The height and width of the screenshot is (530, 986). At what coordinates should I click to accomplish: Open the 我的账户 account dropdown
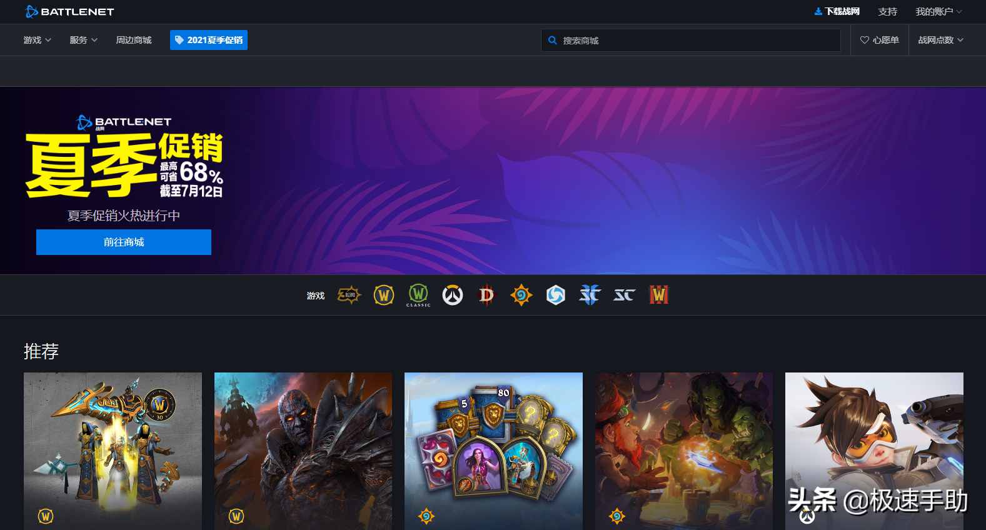point(938,12)
